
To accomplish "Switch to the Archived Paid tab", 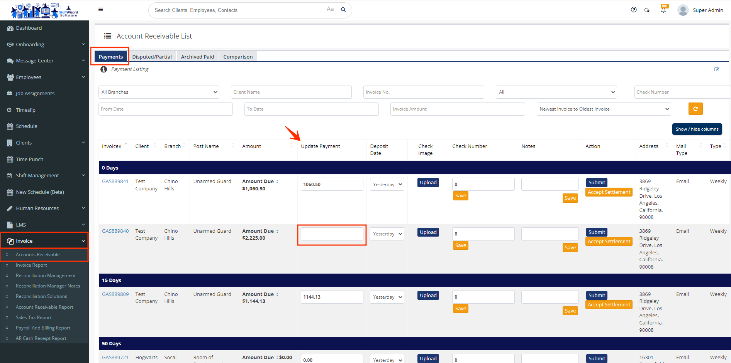I will tap(197, 57).
